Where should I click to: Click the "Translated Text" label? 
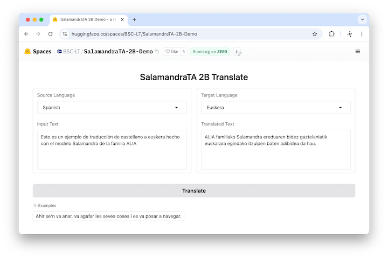(218, 124)
